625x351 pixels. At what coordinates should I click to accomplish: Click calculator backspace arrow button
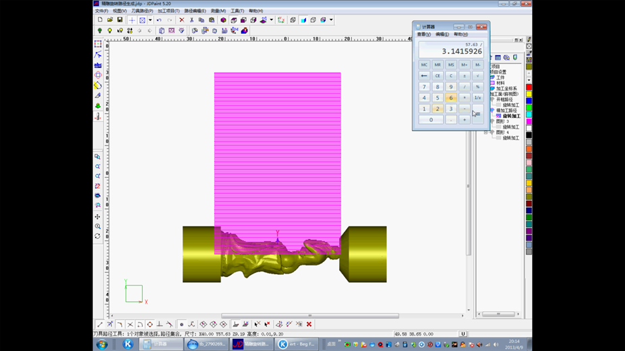[424, 75]
